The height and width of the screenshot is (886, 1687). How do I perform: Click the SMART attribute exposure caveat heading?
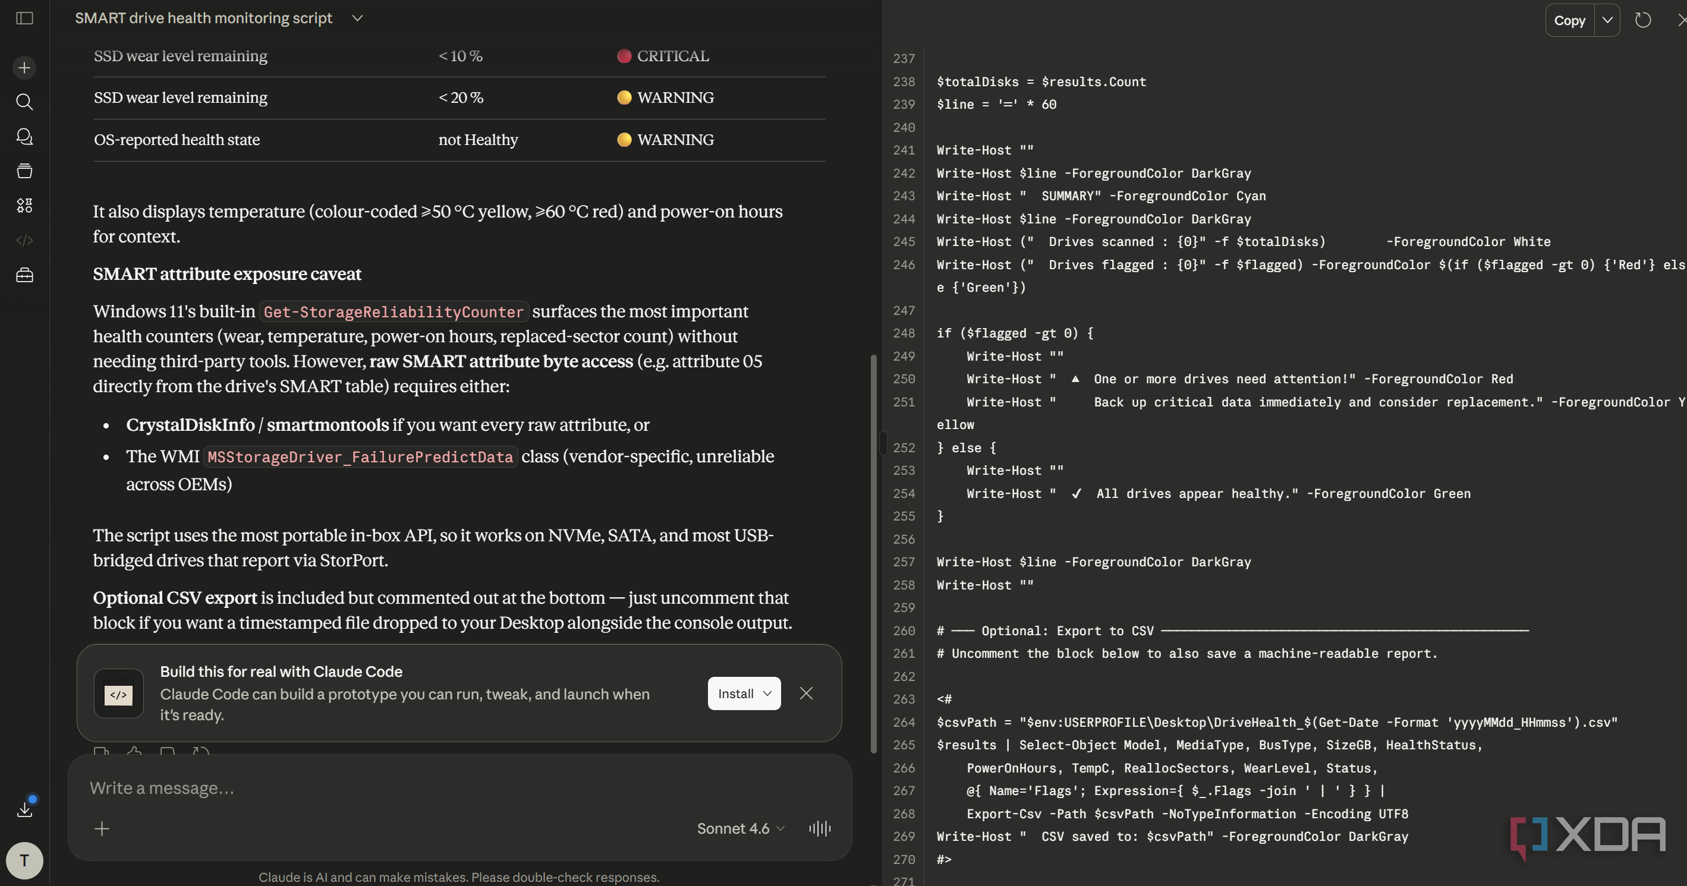227,274
